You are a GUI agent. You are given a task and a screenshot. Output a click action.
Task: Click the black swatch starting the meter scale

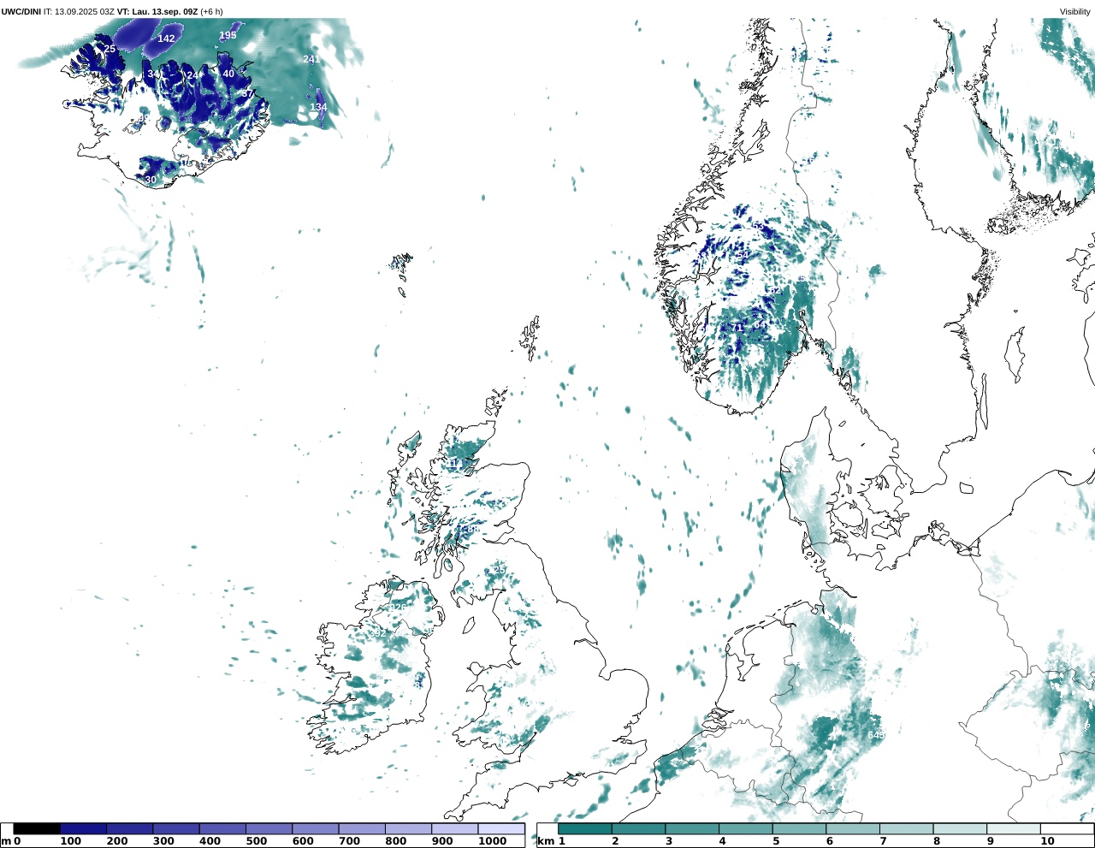pos(37,828)
